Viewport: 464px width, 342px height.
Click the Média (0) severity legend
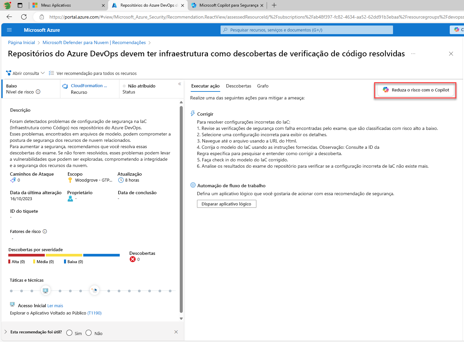(43, 261)
